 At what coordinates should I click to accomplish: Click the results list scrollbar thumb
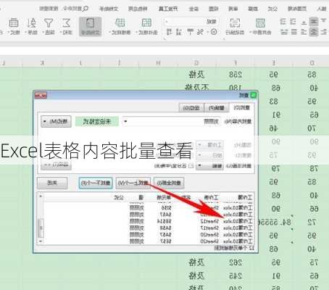tap(41, 228)
